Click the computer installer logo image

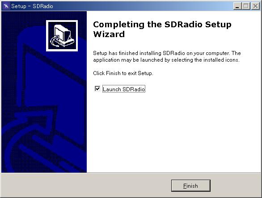(62, 36)
